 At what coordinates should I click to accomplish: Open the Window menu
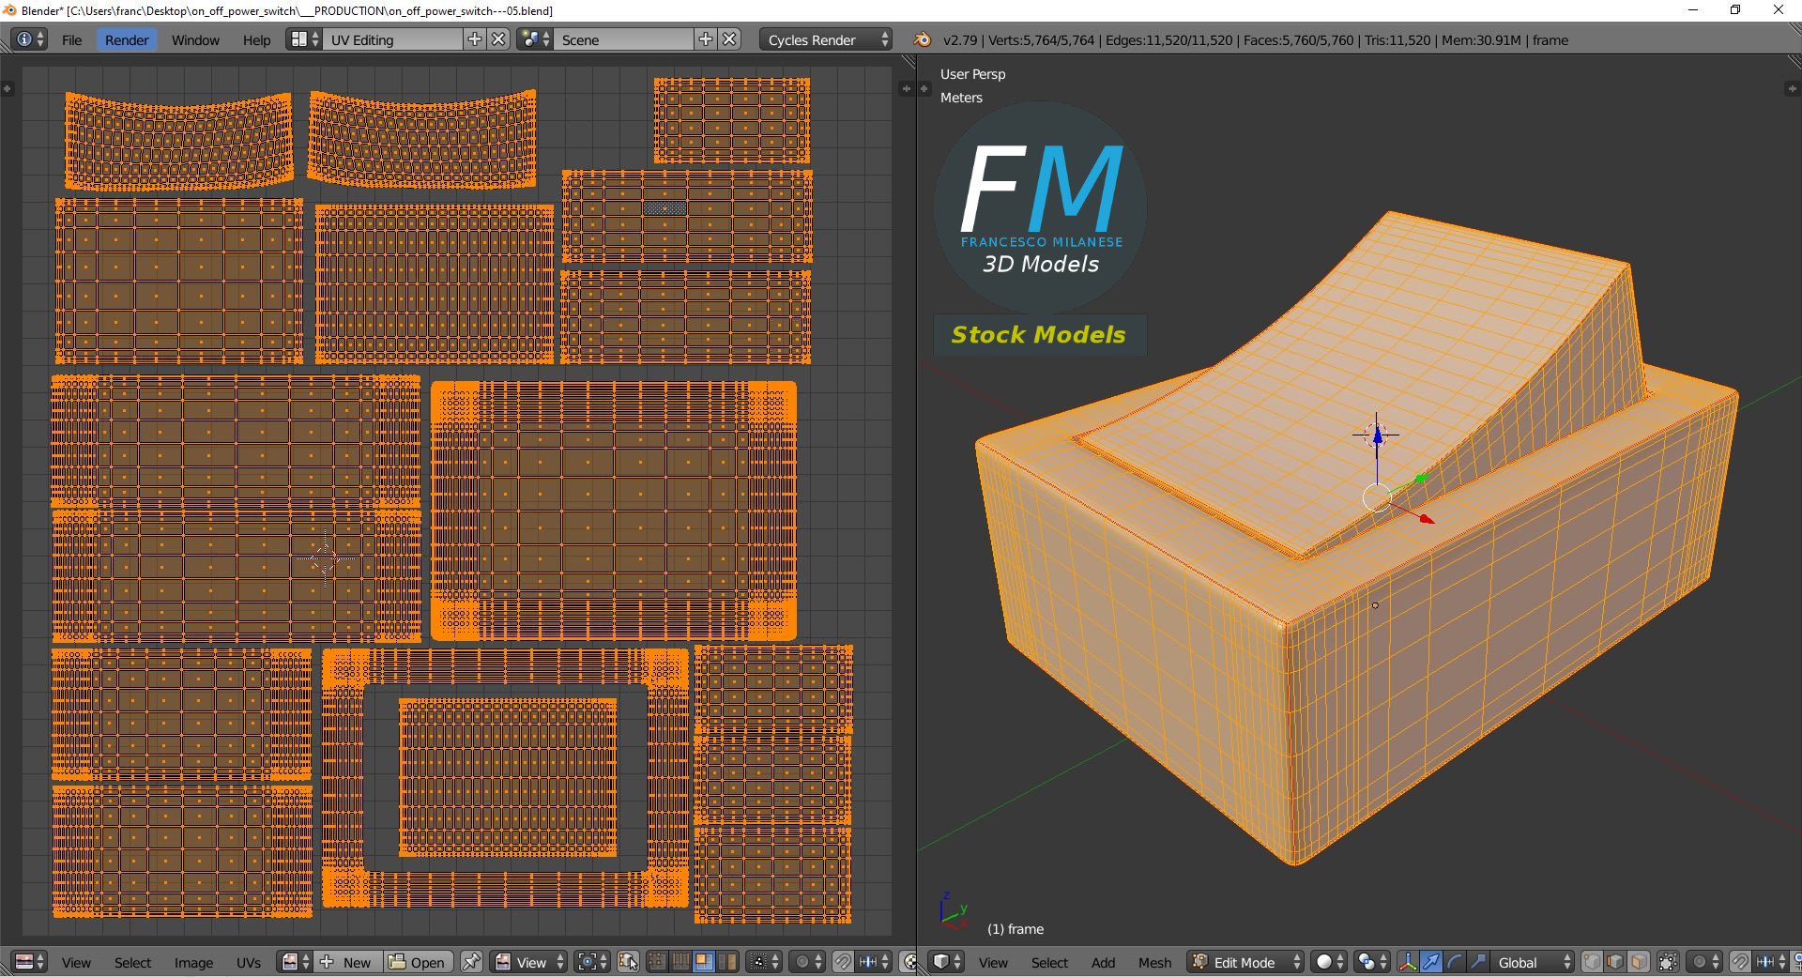pos(195,39)
